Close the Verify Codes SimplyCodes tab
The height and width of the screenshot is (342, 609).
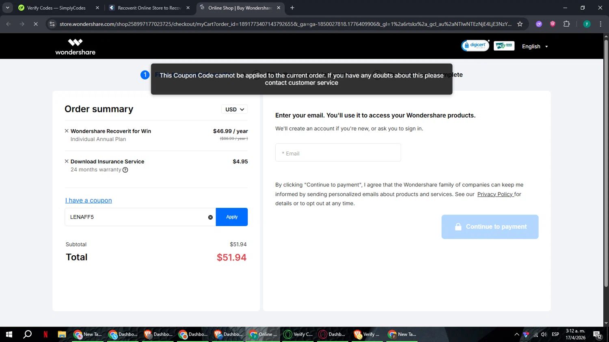[x=97, y=8]
